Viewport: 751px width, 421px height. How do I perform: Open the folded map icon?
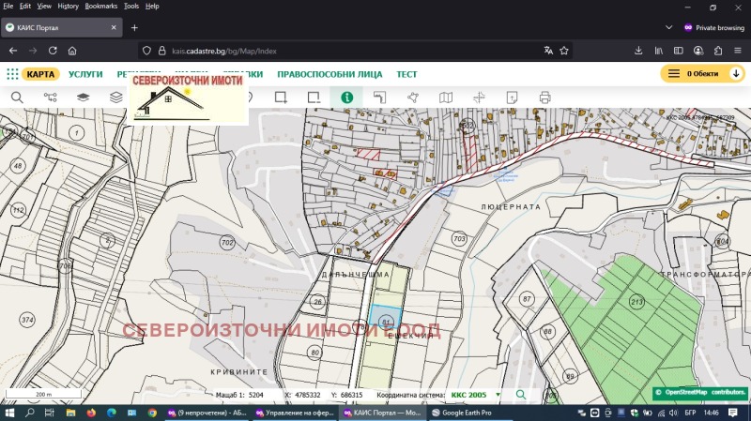446,98
